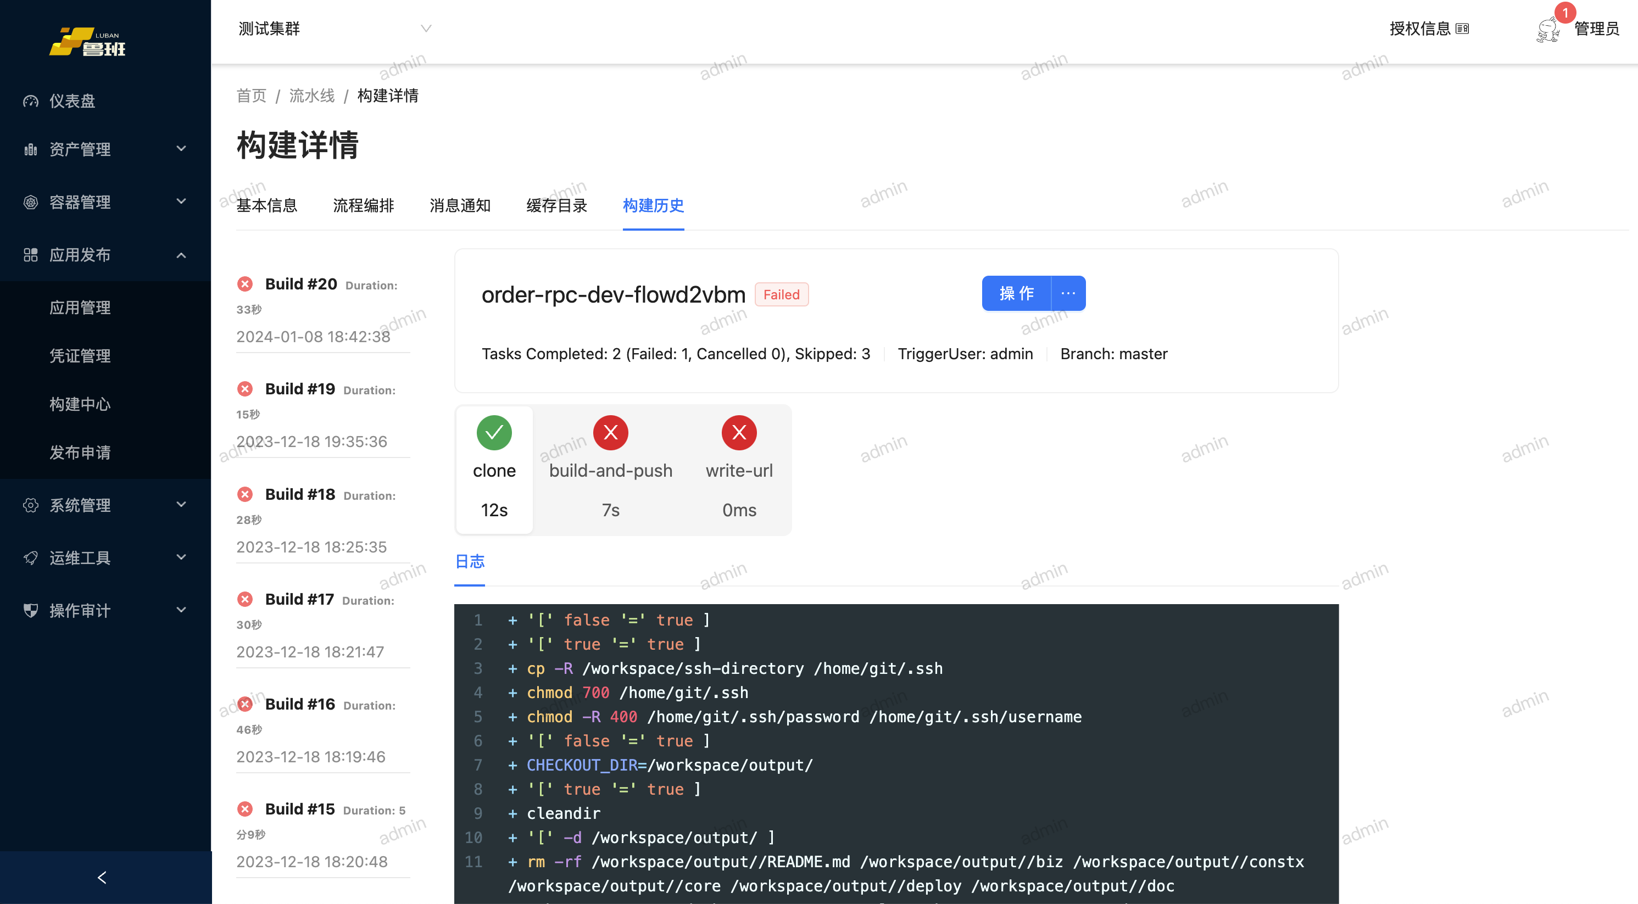This screenshot has width=1638, height=904.
Task: Open 构建中心 in the sidebar
Action: coord(80,404)
